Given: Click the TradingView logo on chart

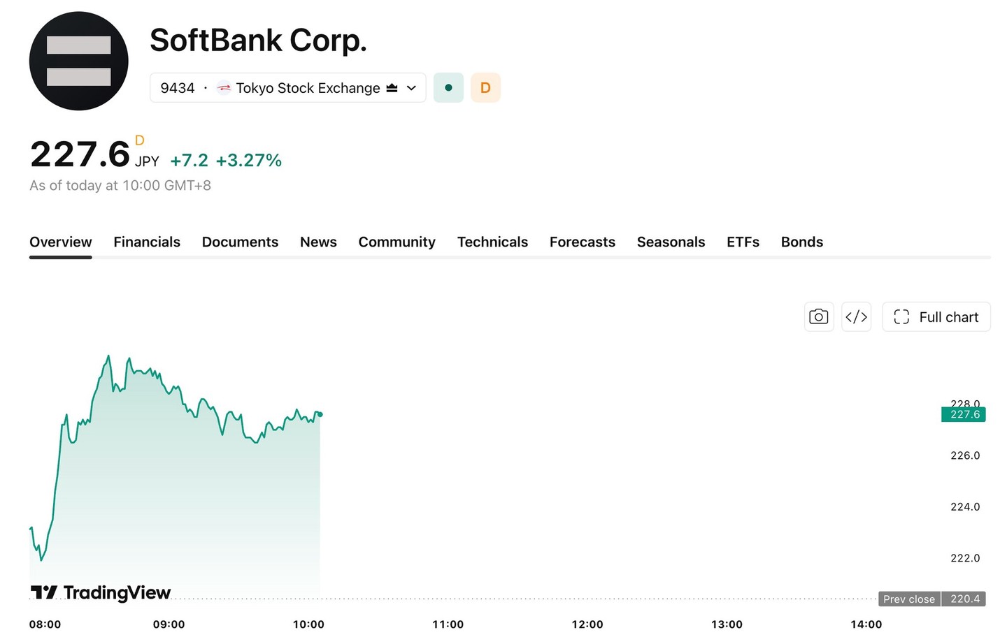Looking at the screenshot, I should [101, 593].
